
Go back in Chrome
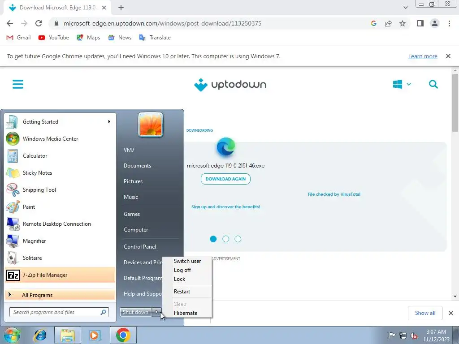(10, 23)
